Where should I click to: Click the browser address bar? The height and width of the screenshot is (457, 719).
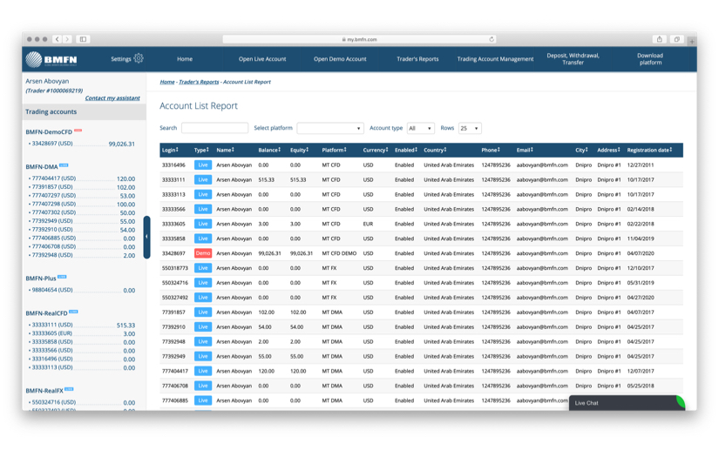click(x=359, y=39)
